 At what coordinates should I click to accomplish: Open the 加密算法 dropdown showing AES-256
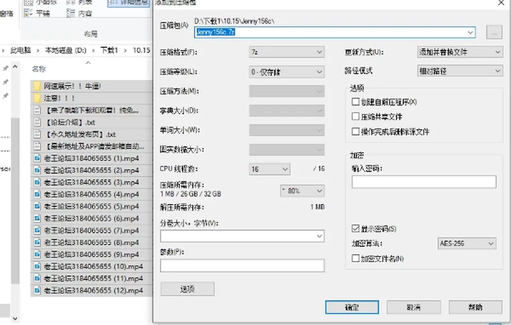(467, 243)
